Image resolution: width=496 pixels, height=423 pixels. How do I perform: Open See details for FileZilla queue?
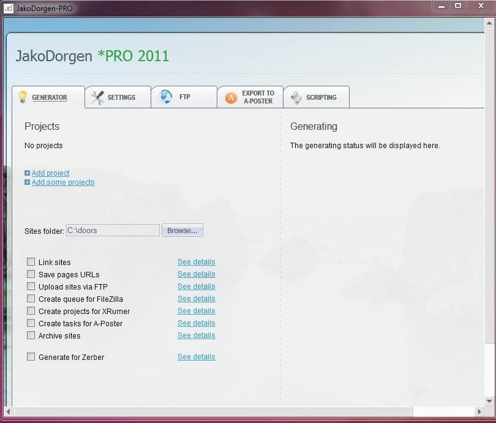pyautogui.click(x=197, y=299)
